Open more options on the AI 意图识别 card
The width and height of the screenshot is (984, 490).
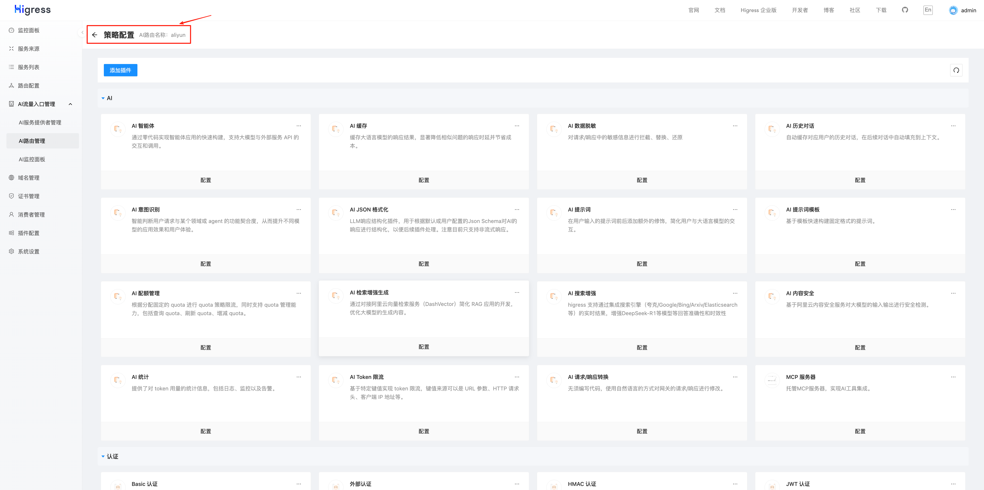(x=299, y=209)
